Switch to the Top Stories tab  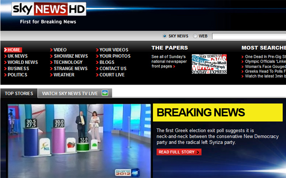[x=19, y=93]
